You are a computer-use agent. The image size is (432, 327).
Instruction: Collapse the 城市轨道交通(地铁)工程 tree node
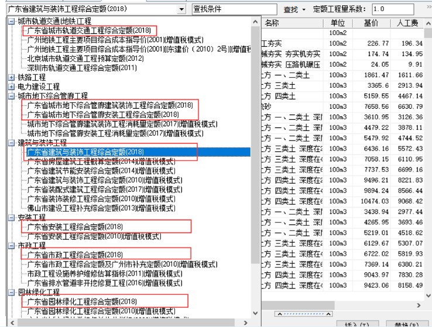(x=11, y=21)
